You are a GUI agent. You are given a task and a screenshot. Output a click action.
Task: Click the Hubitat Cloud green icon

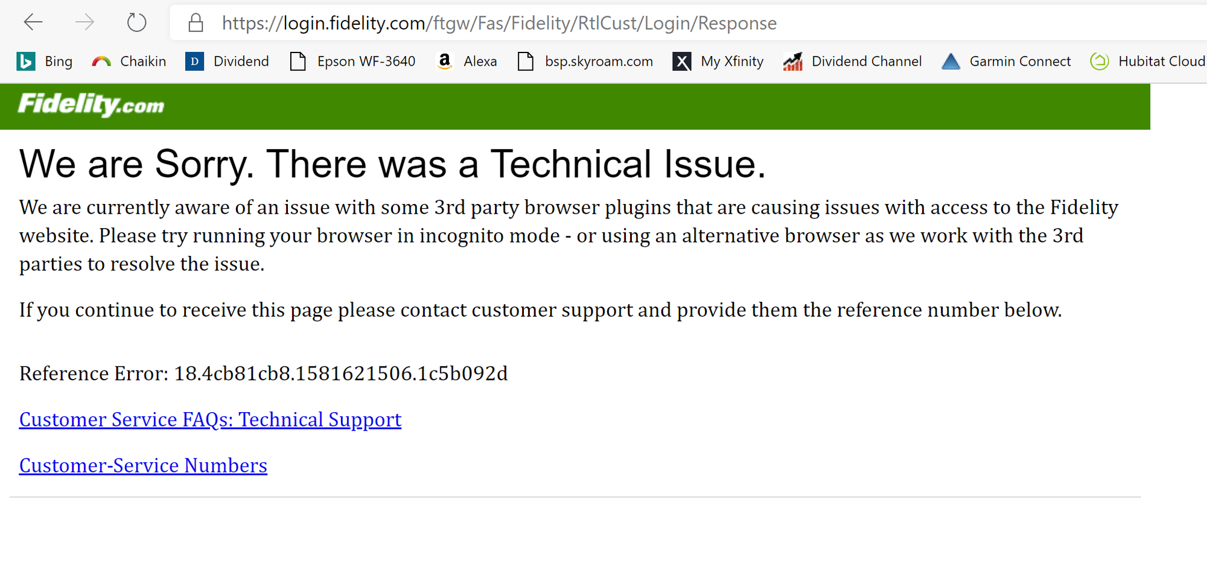(x=1100, y=62)
